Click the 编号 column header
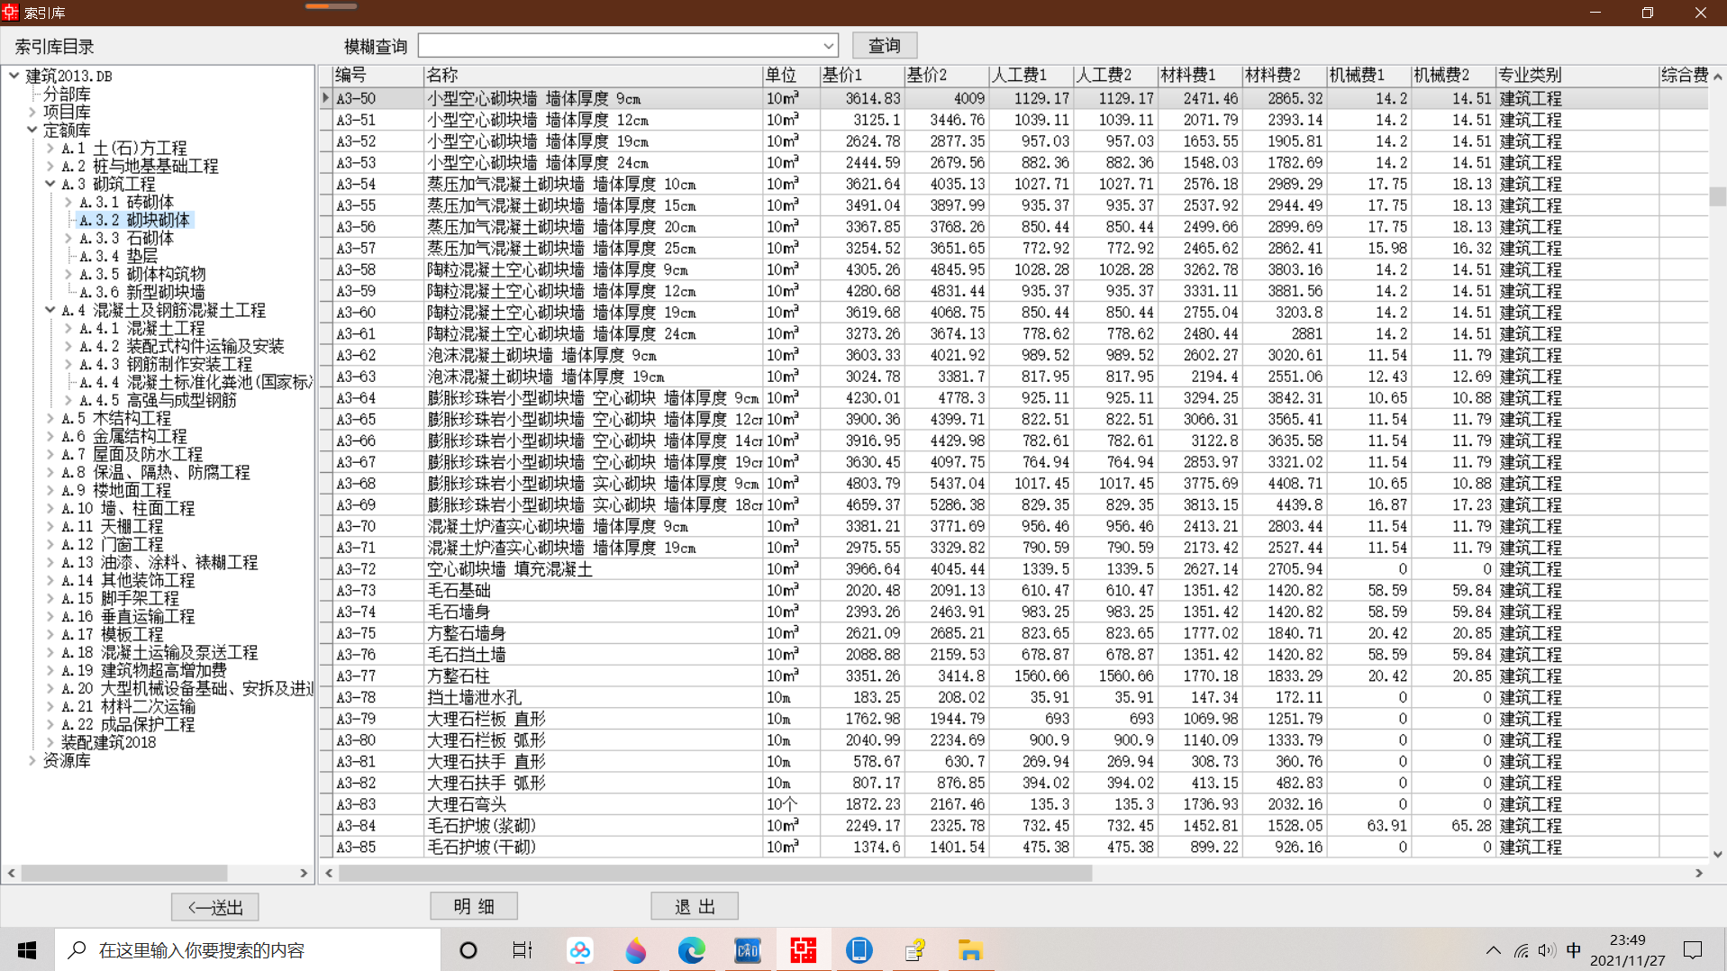The width and height of the screenshot is (1727, 971). tap(377, 75)
